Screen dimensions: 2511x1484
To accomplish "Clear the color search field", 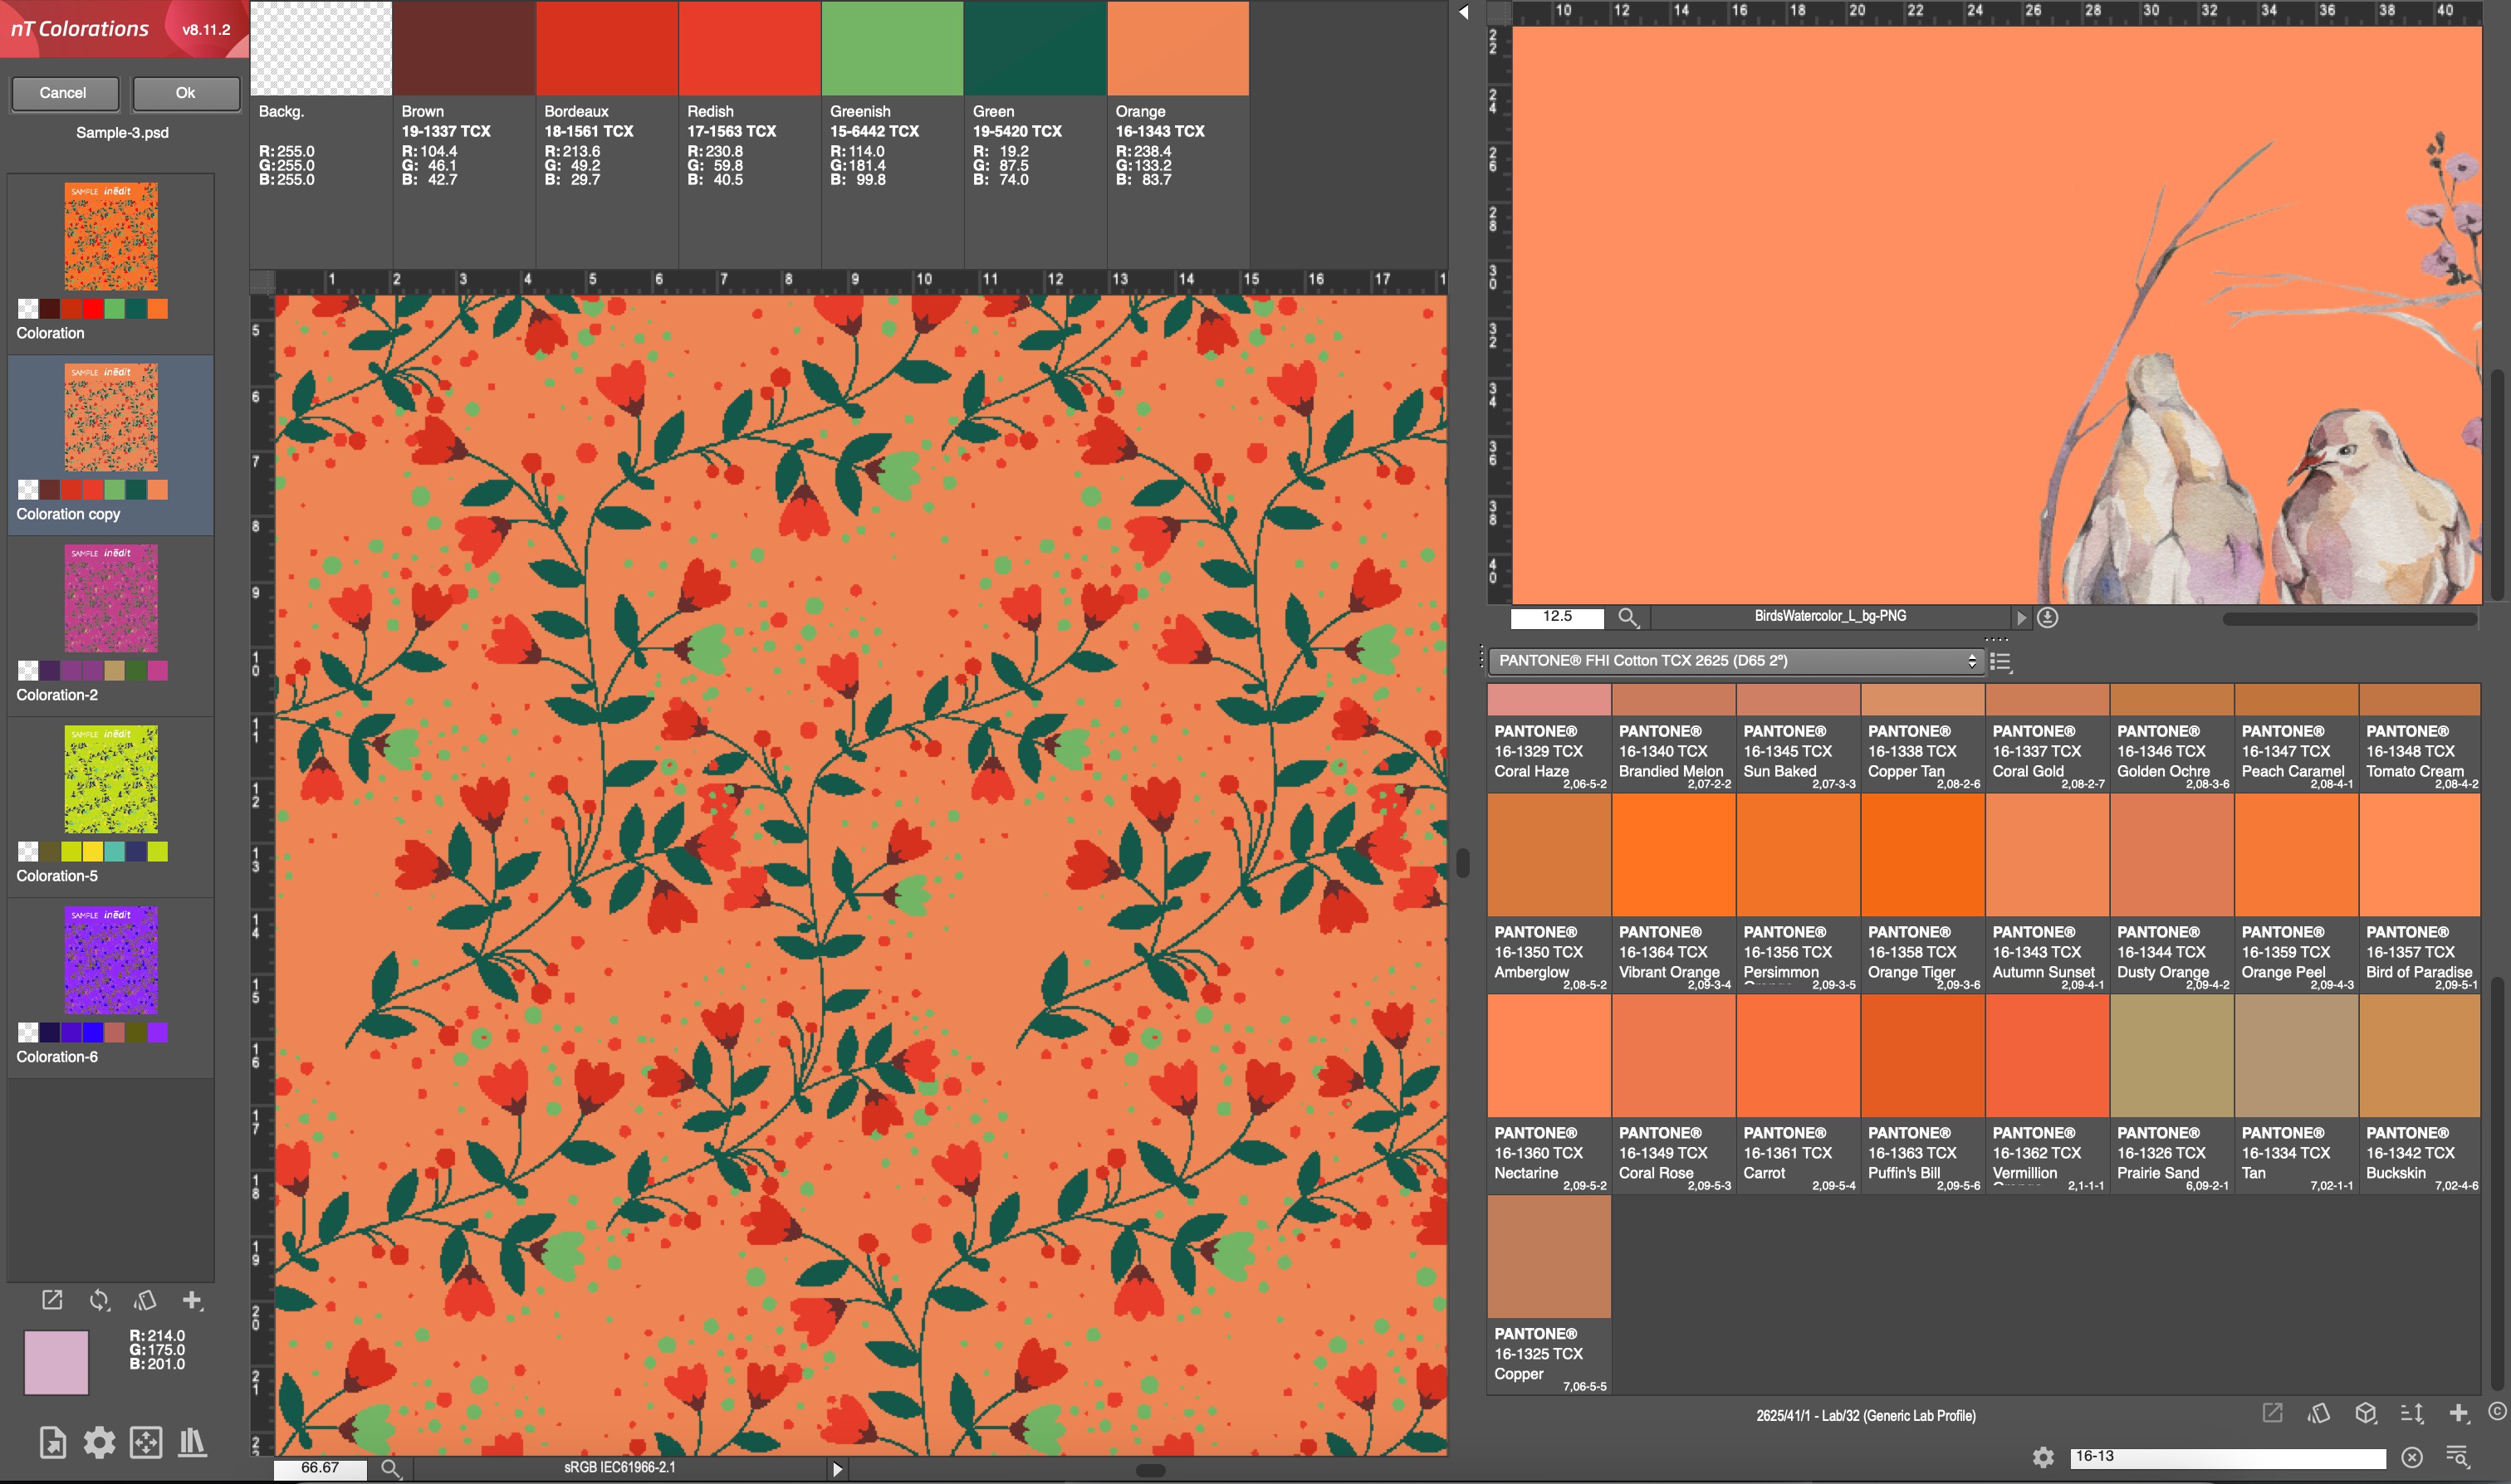I will point(2412,1457).
